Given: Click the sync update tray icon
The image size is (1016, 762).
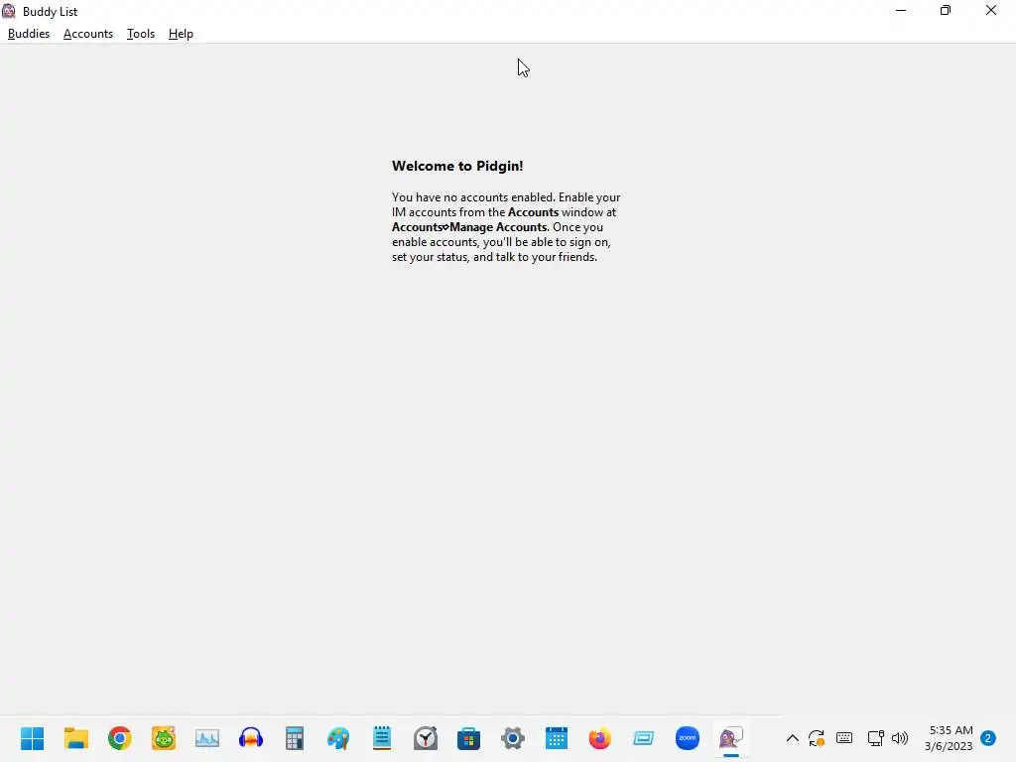Looking at the screenshot, I should click(x=817, y=738).
